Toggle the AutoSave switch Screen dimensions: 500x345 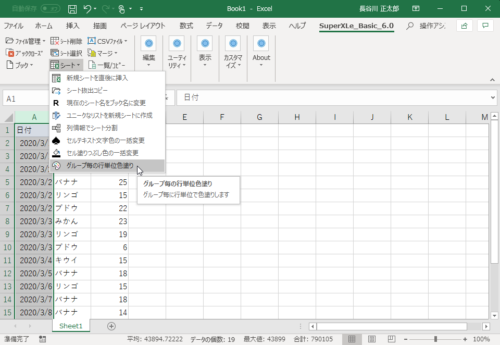51,9
